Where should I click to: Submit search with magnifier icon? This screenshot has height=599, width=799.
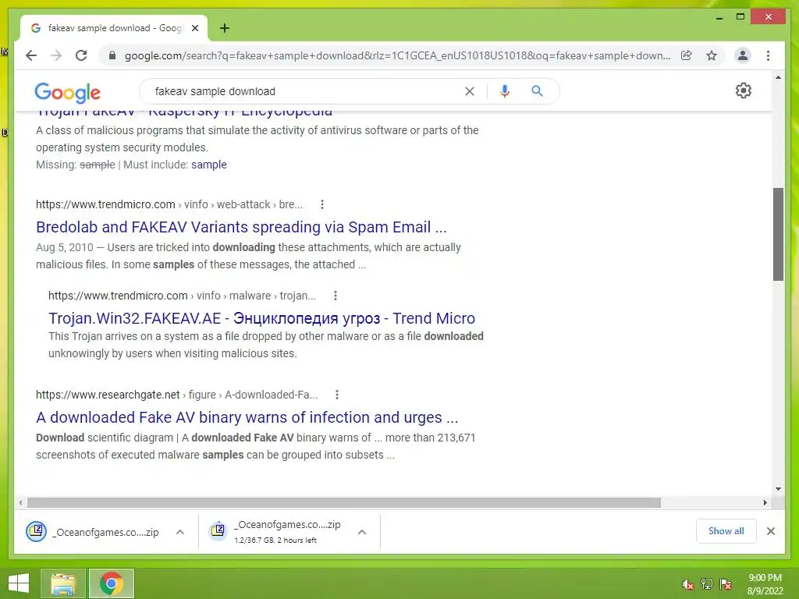coord(537,91)
